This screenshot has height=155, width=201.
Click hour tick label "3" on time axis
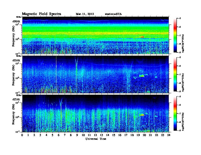click(x=40, y=135)
